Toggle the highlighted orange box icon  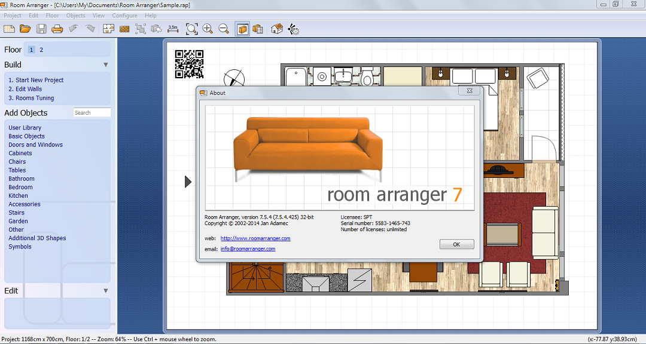click(x=242, y=29)
